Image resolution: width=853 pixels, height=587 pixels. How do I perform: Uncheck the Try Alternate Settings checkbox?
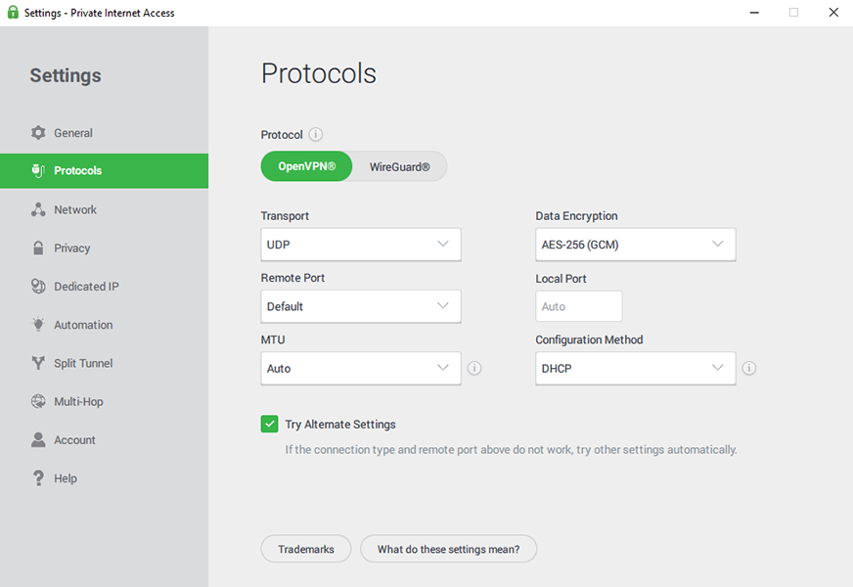(270, 424)
